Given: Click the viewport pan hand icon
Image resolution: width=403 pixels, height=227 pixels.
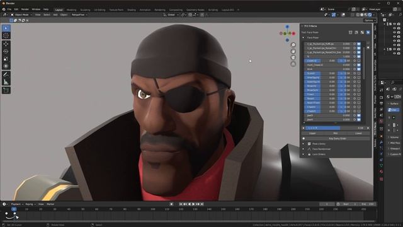Looking at the screenshot, I should pyautogui.click(x=293, y=51).
